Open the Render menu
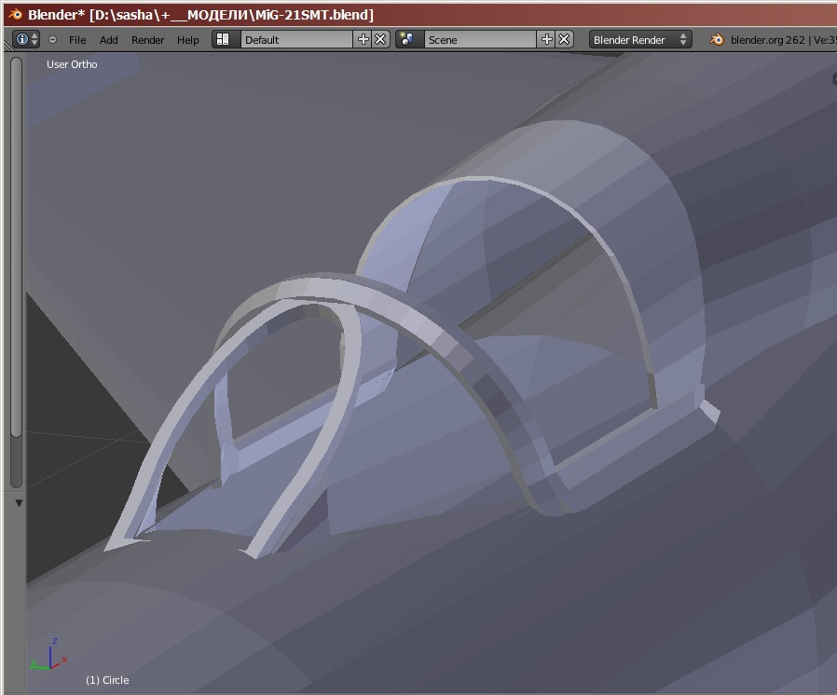The width and height of the screenshot is (837, 695). pyautogui.click(x=147, y=40)
